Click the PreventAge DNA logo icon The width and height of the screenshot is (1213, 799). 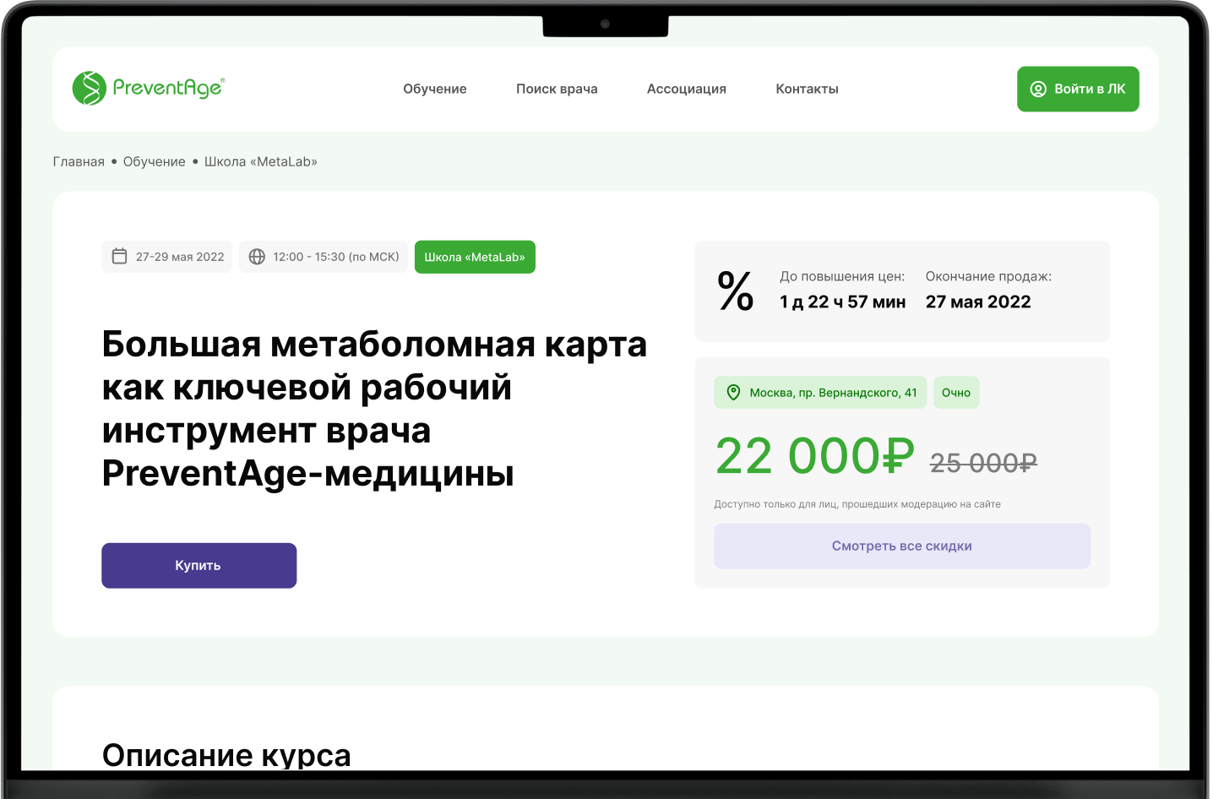pyautogui.click(x=89, y=88)
